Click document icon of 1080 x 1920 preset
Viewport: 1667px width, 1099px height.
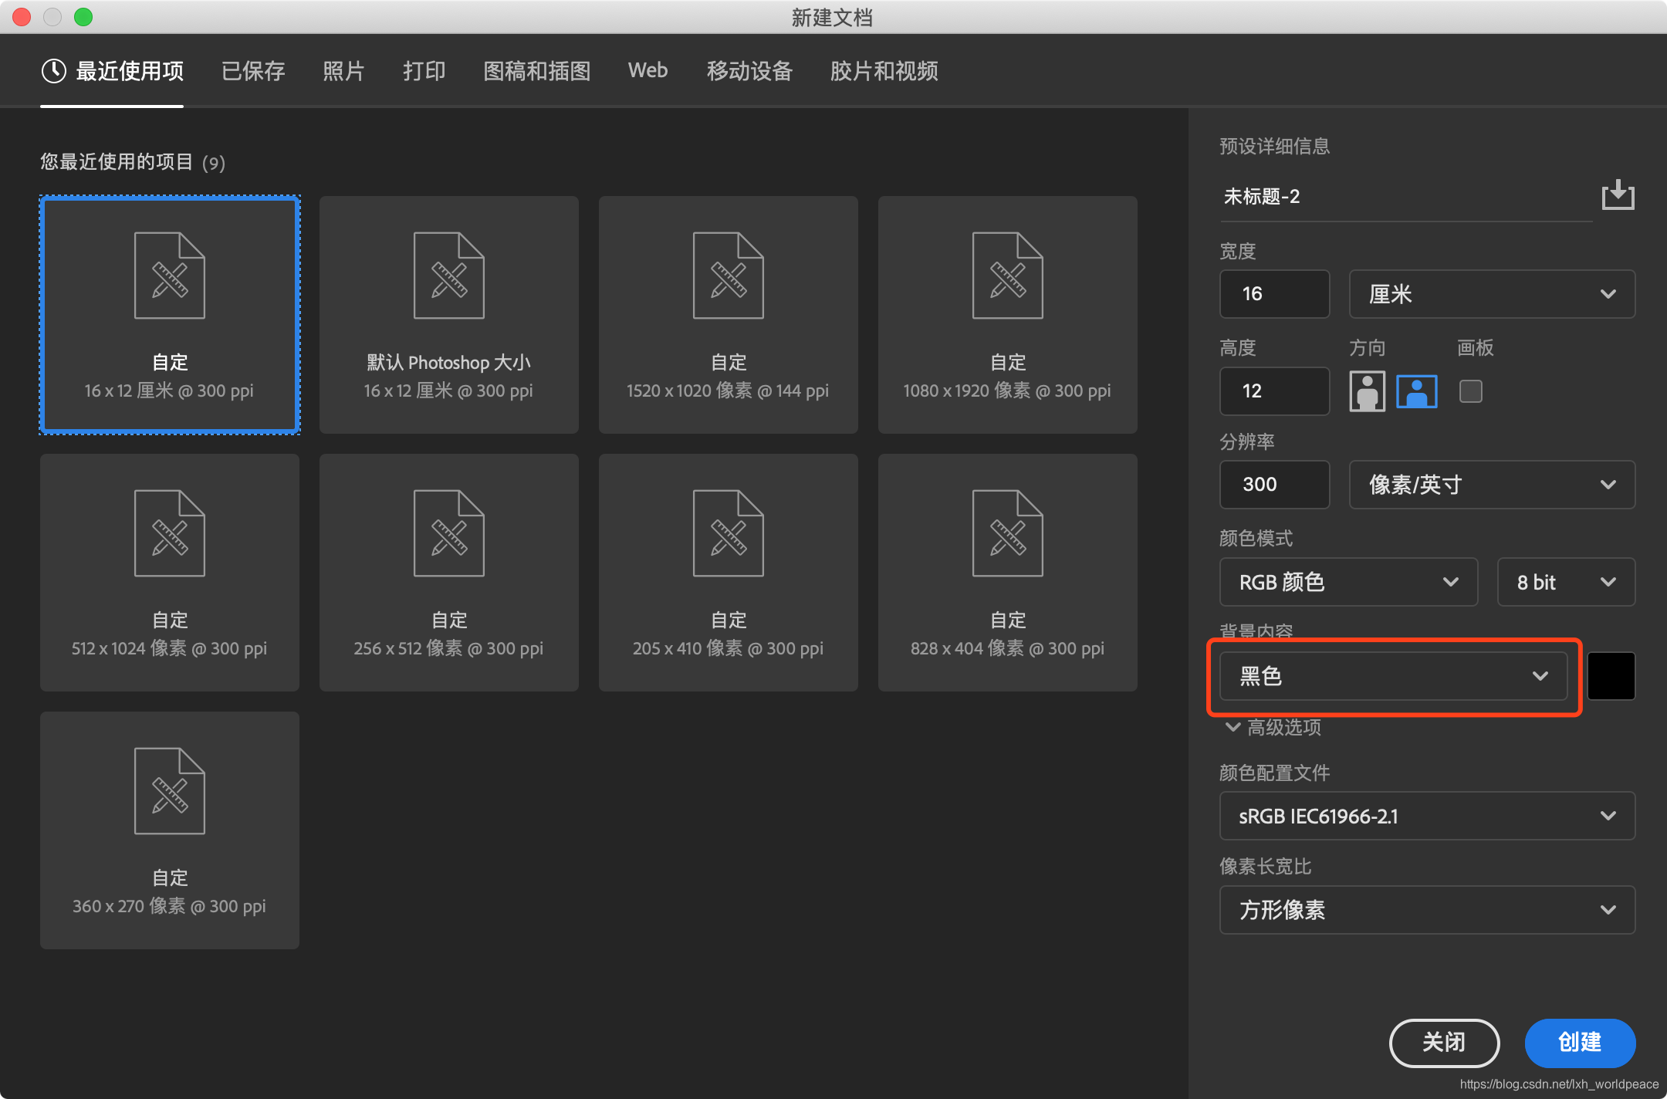coord(1008,276)
